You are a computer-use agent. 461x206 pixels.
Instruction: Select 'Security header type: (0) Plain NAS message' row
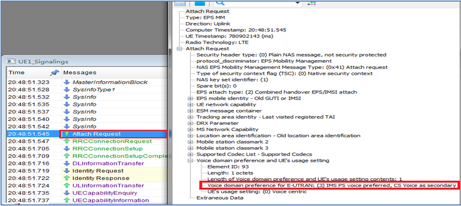(291, 55)
